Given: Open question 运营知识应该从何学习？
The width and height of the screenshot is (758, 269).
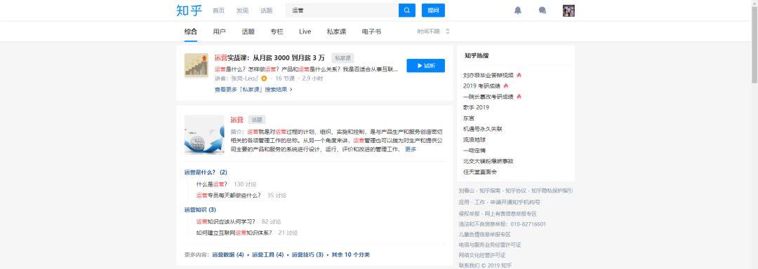Looking at the screenshot, I should click(226, 222).
